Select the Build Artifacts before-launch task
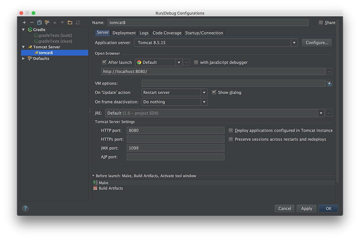This screenshot has height=240, width=360. coord(214,188)
